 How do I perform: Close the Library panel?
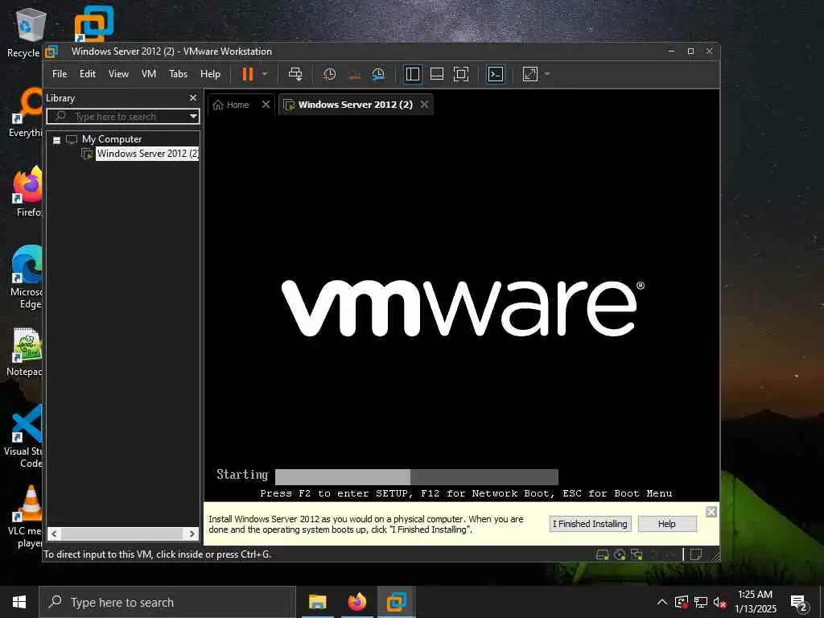[193, 98]
